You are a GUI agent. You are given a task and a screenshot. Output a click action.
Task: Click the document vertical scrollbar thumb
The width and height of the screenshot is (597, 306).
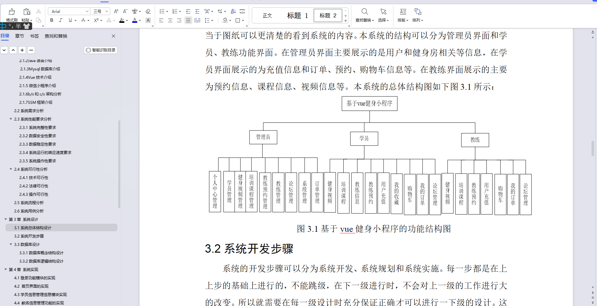coord(593,148)
